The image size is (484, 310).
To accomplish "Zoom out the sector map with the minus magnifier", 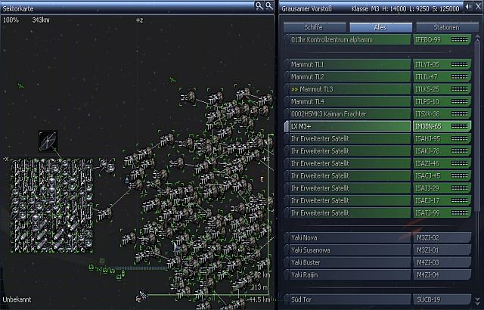I will 269,6.
